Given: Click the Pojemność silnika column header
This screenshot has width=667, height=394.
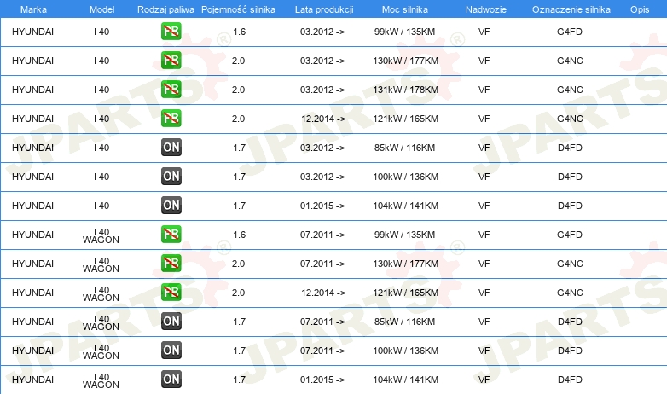Looking at the screenshot, I should (238, 9).
